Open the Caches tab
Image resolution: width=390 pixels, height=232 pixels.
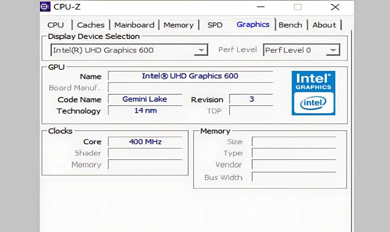click(x=91, y=25)
